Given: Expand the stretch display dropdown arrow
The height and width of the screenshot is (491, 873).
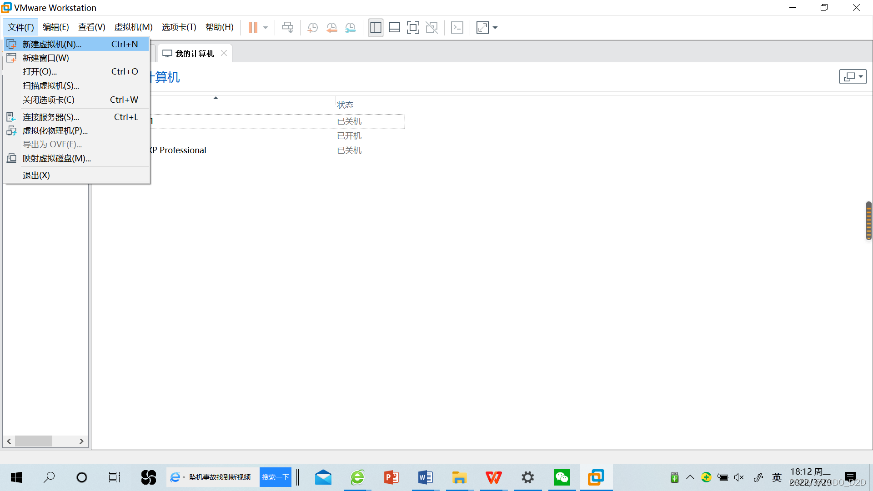Looking at the screenshot, I should 495,28.
